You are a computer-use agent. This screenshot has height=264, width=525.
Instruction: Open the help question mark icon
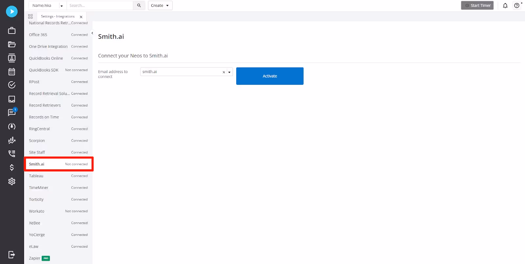[517, 6]
